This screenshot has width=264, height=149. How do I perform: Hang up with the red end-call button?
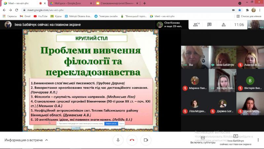pos(132,140)
